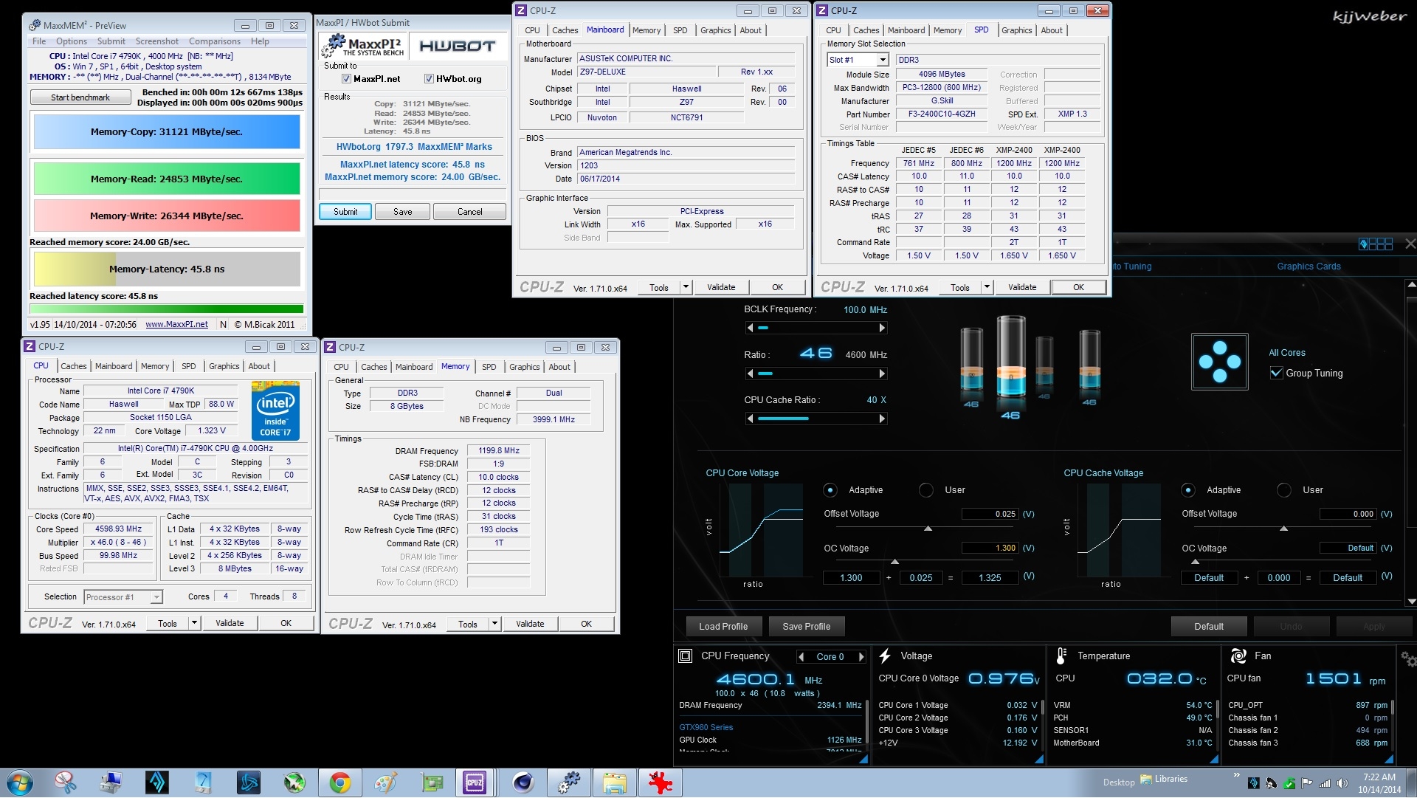Launch the Snipping Tool from taskbar

(x=66, y=782)
